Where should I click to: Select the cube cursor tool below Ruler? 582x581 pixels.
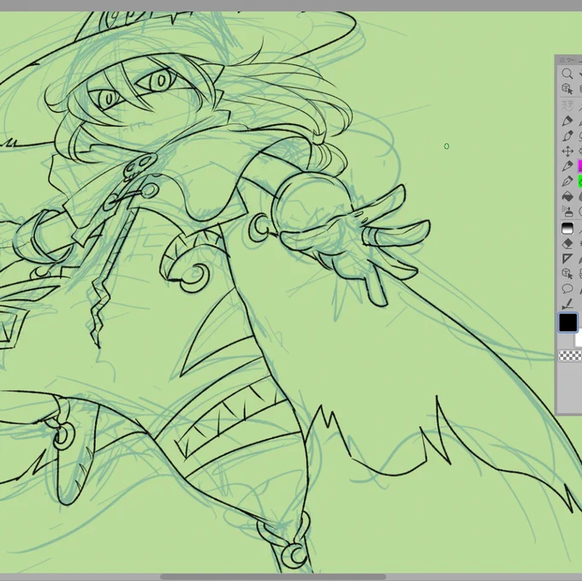point(567,274)
